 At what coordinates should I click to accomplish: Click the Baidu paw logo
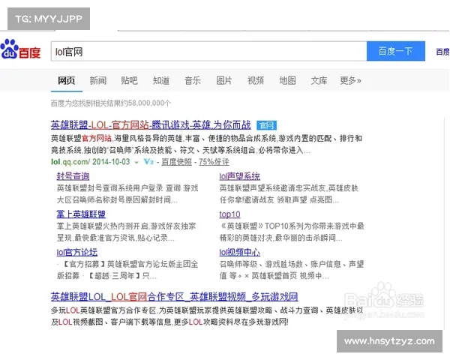click(x=20, y=49)
